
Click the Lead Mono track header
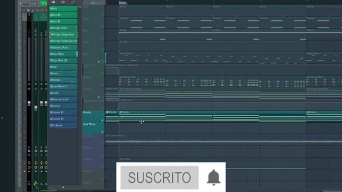pos(94,128)
